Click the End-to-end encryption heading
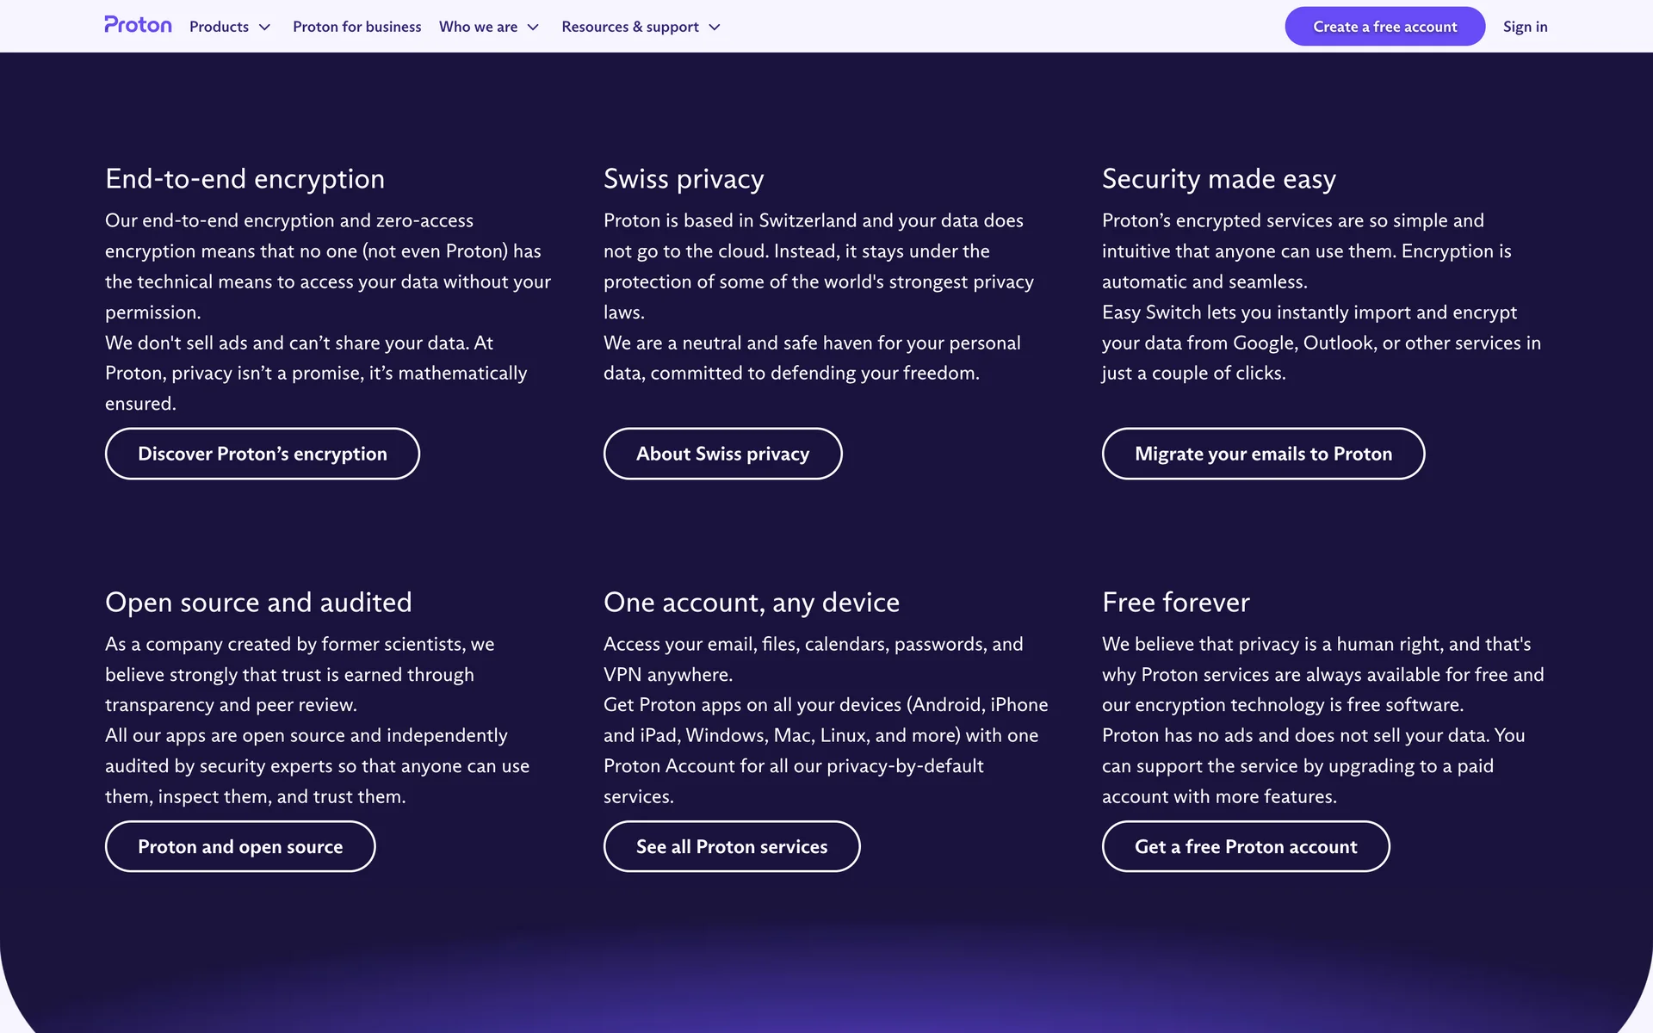Viewport: 1653px width, 1033px height. pyautogui.click(x=245, y=179)
